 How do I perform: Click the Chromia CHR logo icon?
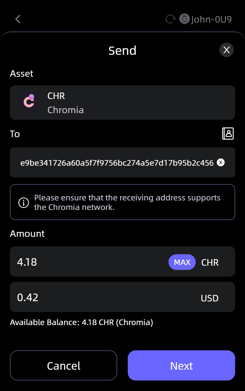(x=29, y=102)
